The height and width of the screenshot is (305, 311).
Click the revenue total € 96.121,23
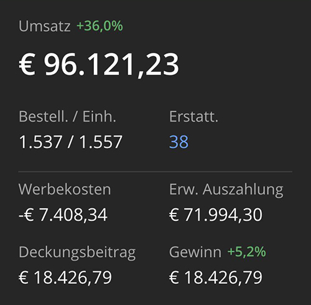pyautogui.click(x=99, y=64)
